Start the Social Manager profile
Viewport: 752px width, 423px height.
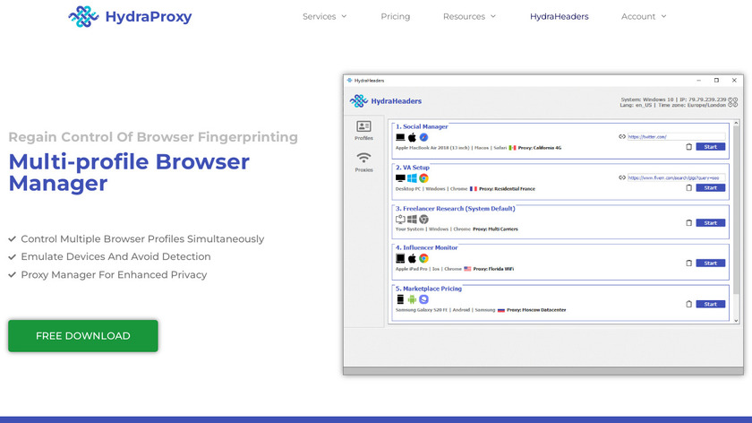click(x=710, y=146)
